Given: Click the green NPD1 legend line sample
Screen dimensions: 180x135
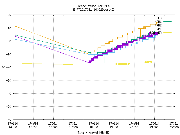Looking at the screenshot, I should click(167, 21).
